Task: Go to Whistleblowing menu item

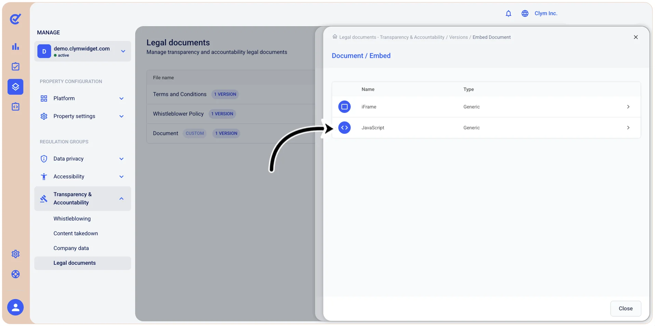Action: [72, 218]
